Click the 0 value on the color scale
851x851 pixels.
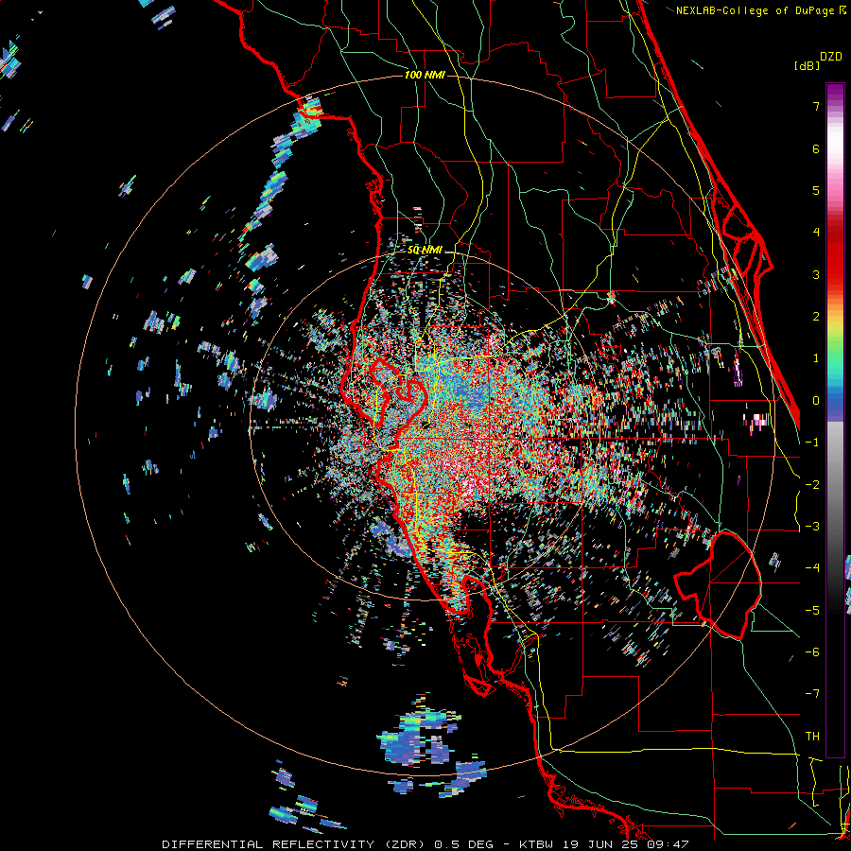click(816, 401)
